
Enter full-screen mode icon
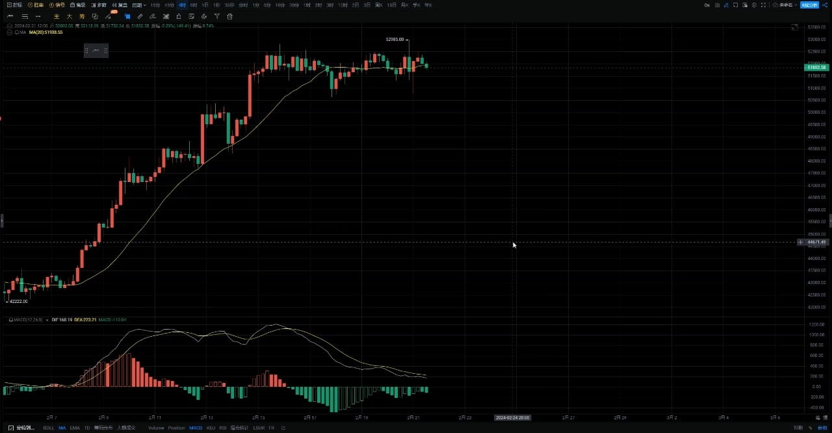[763, 5]
